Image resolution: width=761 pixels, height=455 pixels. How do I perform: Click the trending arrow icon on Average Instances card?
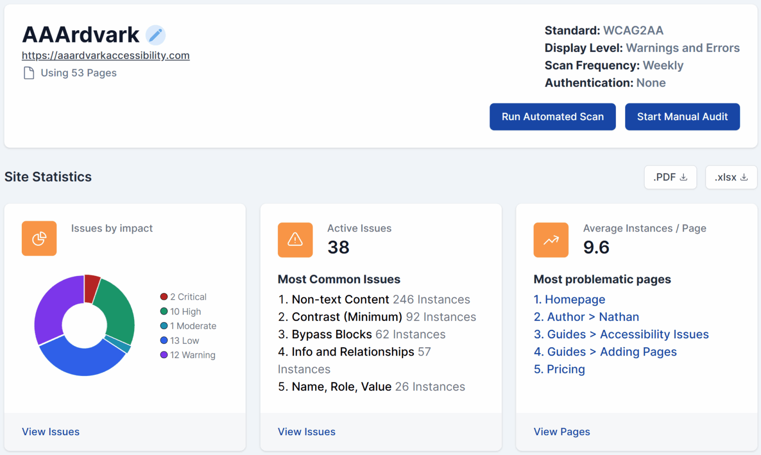click(x=551, y=240)
